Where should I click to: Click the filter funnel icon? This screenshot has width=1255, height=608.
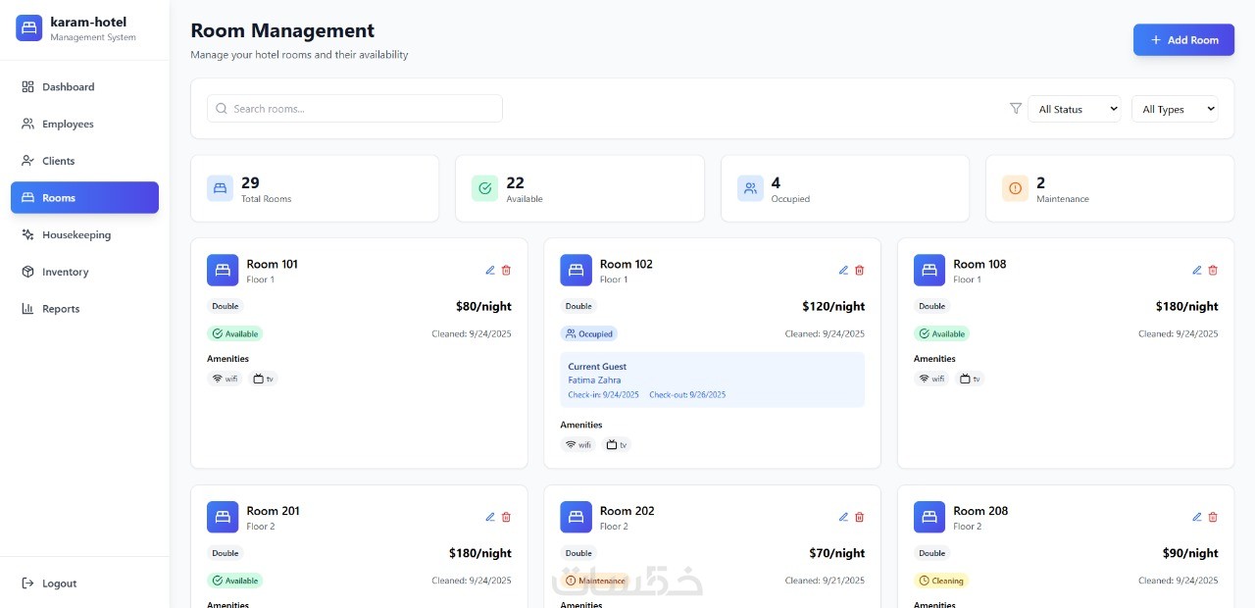point(1016,109)
